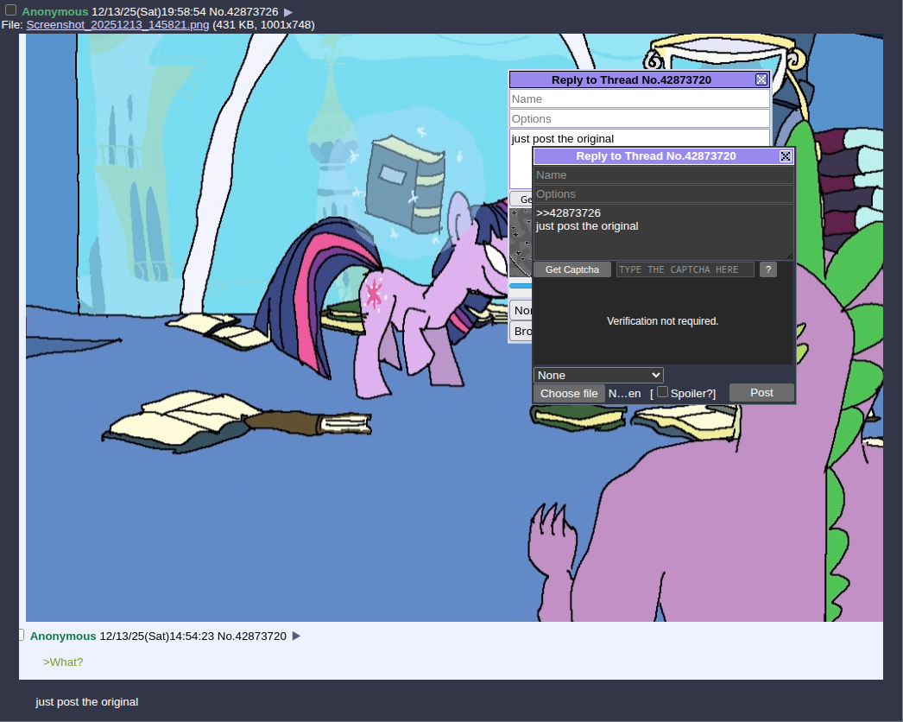Click the '>What?' greentext quote
903x722 pixels.
(x=63, y=662)
